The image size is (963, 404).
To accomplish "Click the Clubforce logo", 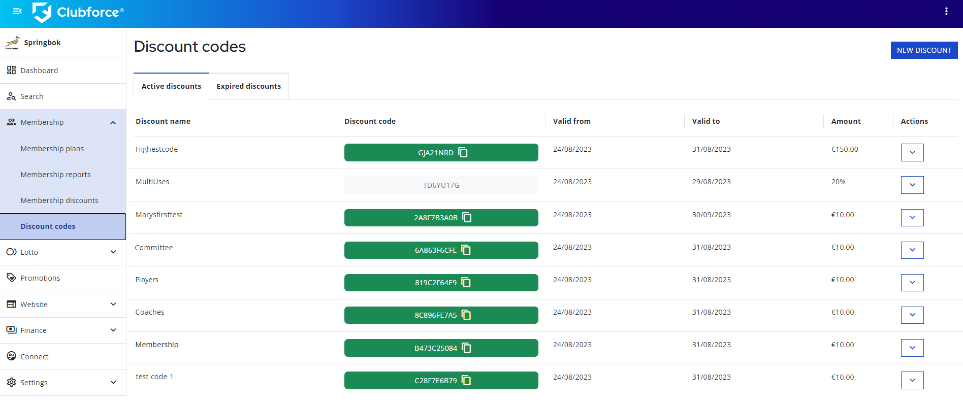I will [x=78, y=12].
